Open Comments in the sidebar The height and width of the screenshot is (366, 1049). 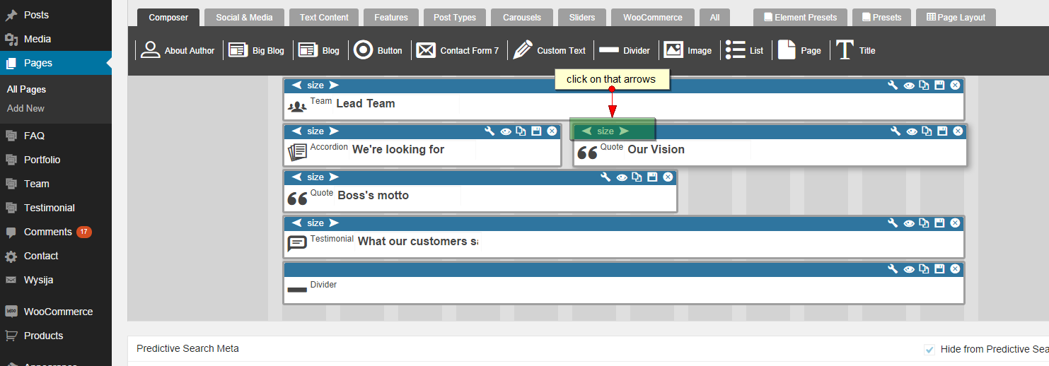47,232
